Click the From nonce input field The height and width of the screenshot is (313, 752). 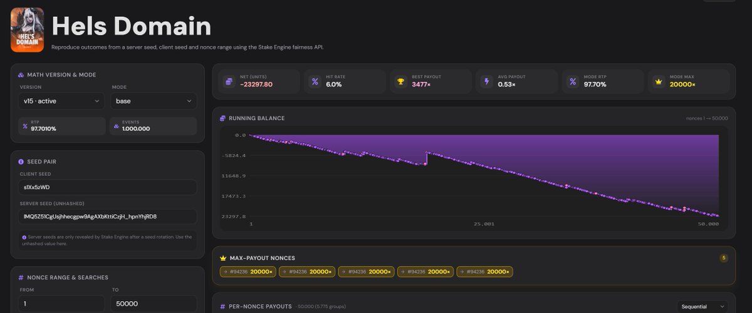tap(61, 304)
